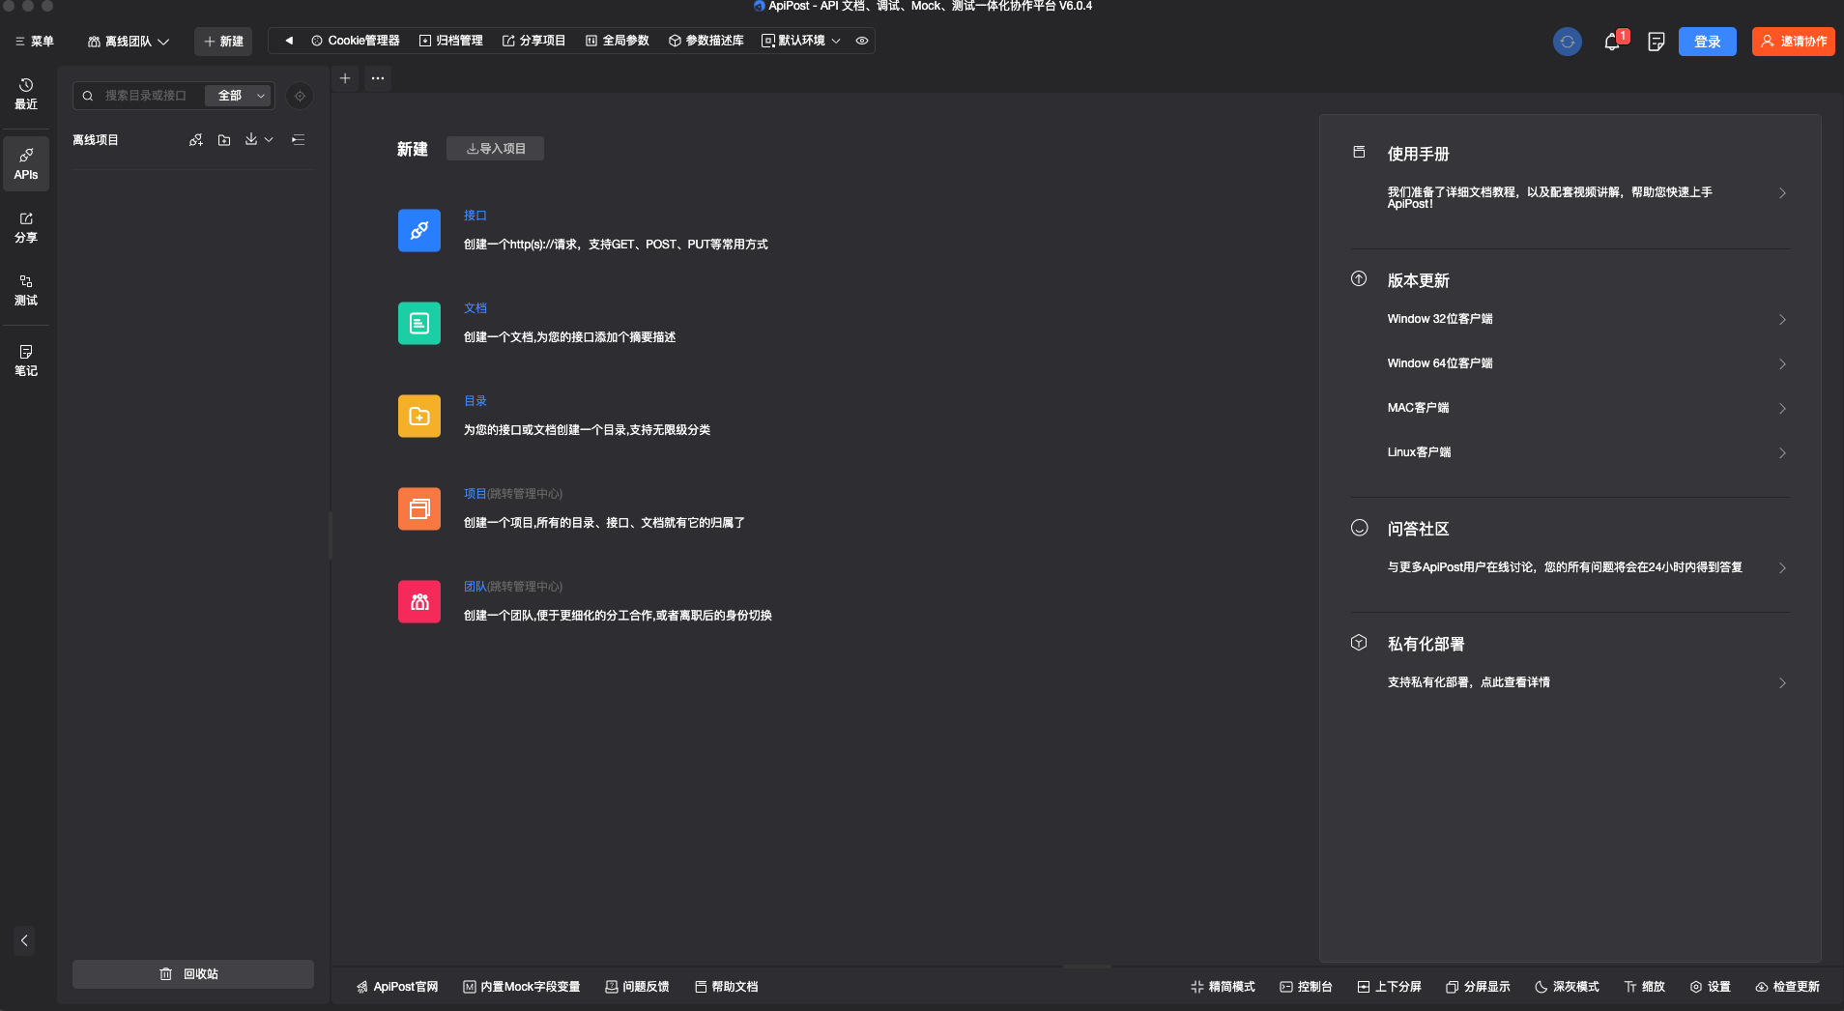Image resolution: width=1844 pixels, height=1011 pixels.
Task: Open 参数描述库 parameter library
Action: tap(706, 41)
